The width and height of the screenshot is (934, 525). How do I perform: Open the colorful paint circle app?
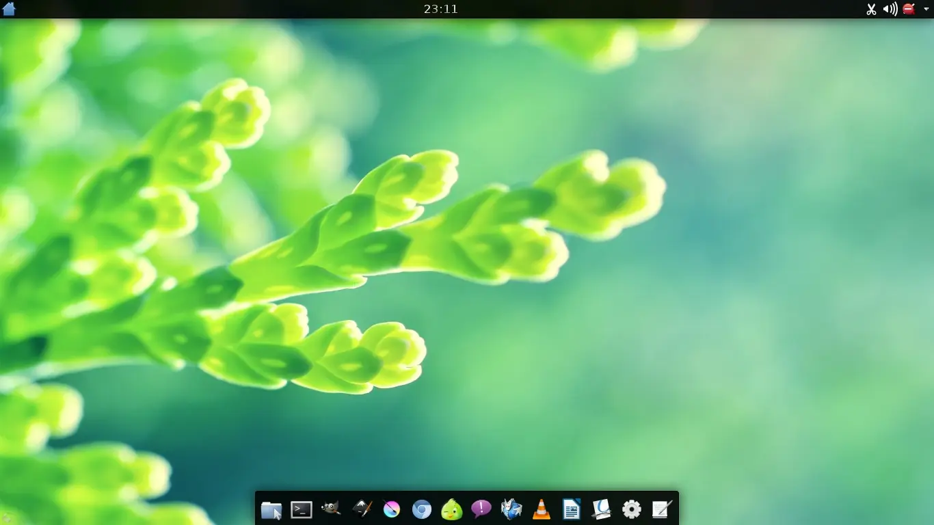(392, 509)
